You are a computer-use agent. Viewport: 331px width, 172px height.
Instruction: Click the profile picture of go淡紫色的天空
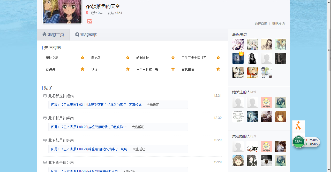coord(62,12)
